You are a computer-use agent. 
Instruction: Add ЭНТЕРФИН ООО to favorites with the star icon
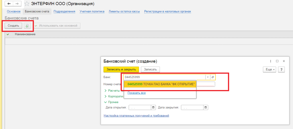pyautogui.click(x=27, y=4)
